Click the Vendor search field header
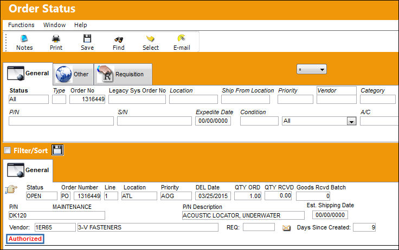 click(x=337, y=90)
